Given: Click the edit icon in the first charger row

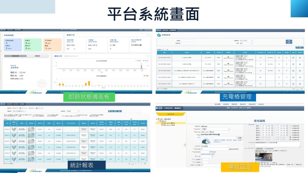Looking at the screenshot, I should click(293, 58).
